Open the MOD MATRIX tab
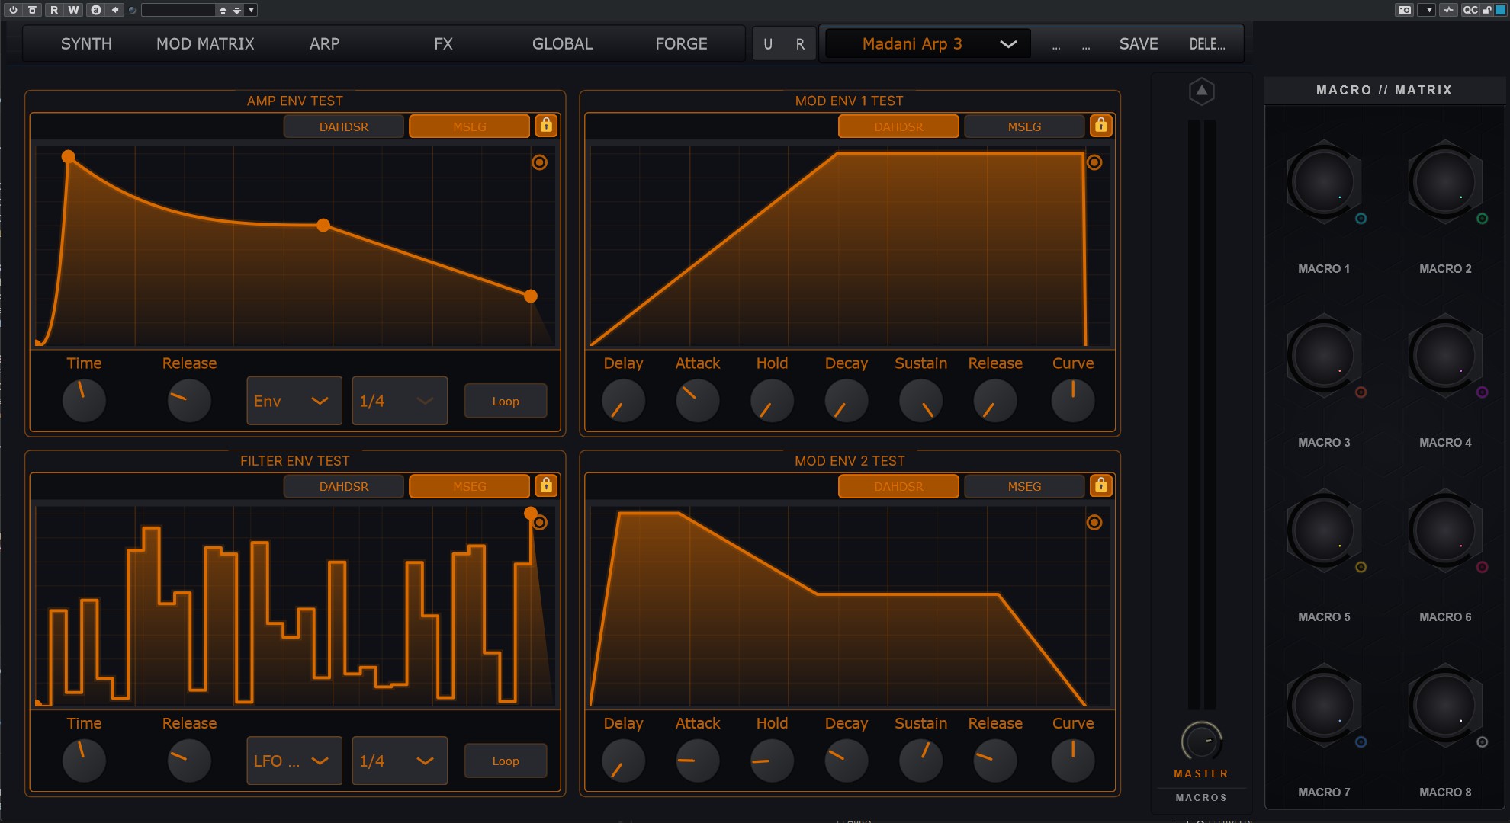The image size is (1510, 823). (205, 44)
